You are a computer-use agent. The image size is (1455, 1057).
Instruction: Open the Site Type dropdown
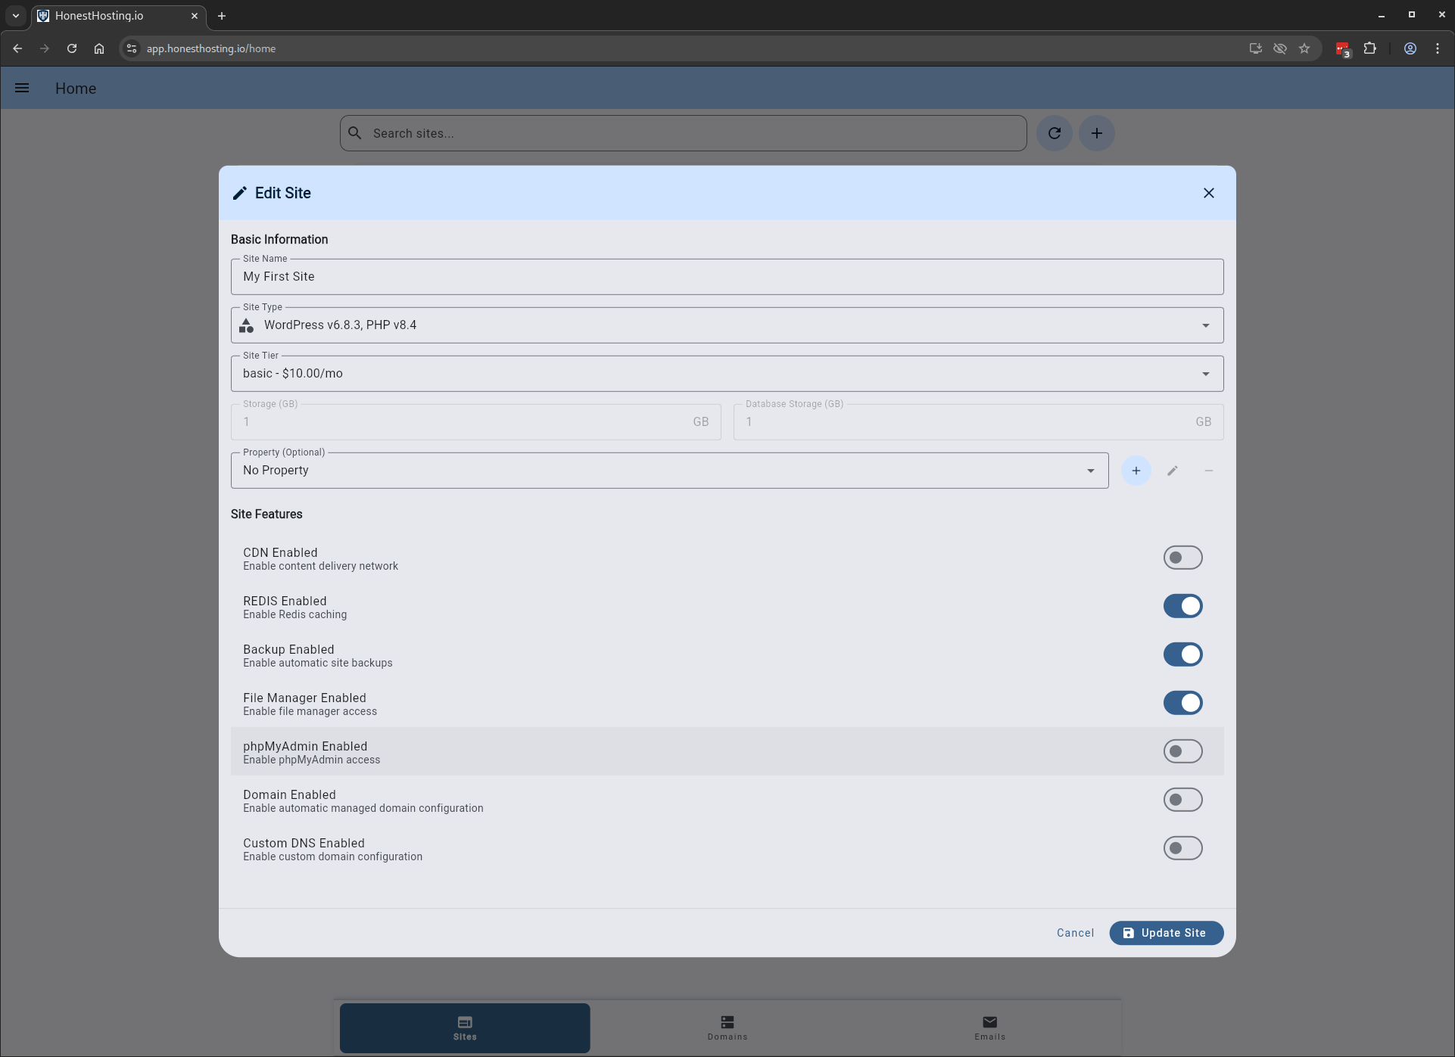[x=727, y=325]
